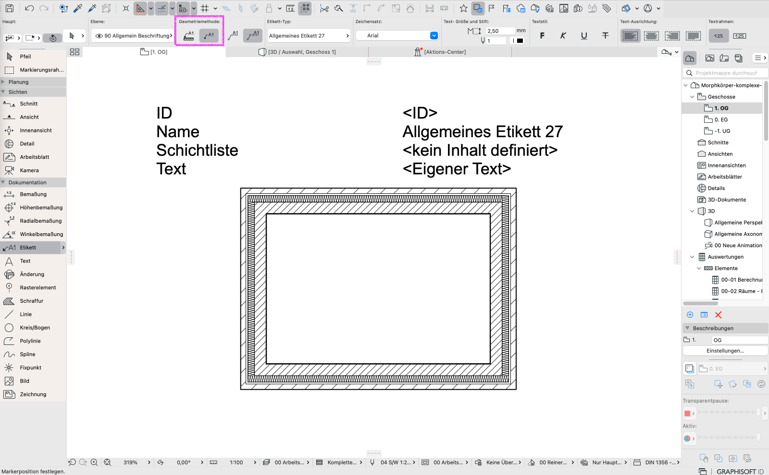This screenshot has width=769, height=475.
Task: Click the Etikett tool button in toolbox
Action: (33, 248)
